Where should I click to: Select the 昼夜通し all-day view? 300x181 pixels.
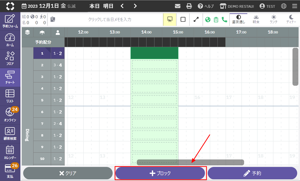tap(238, 19)
